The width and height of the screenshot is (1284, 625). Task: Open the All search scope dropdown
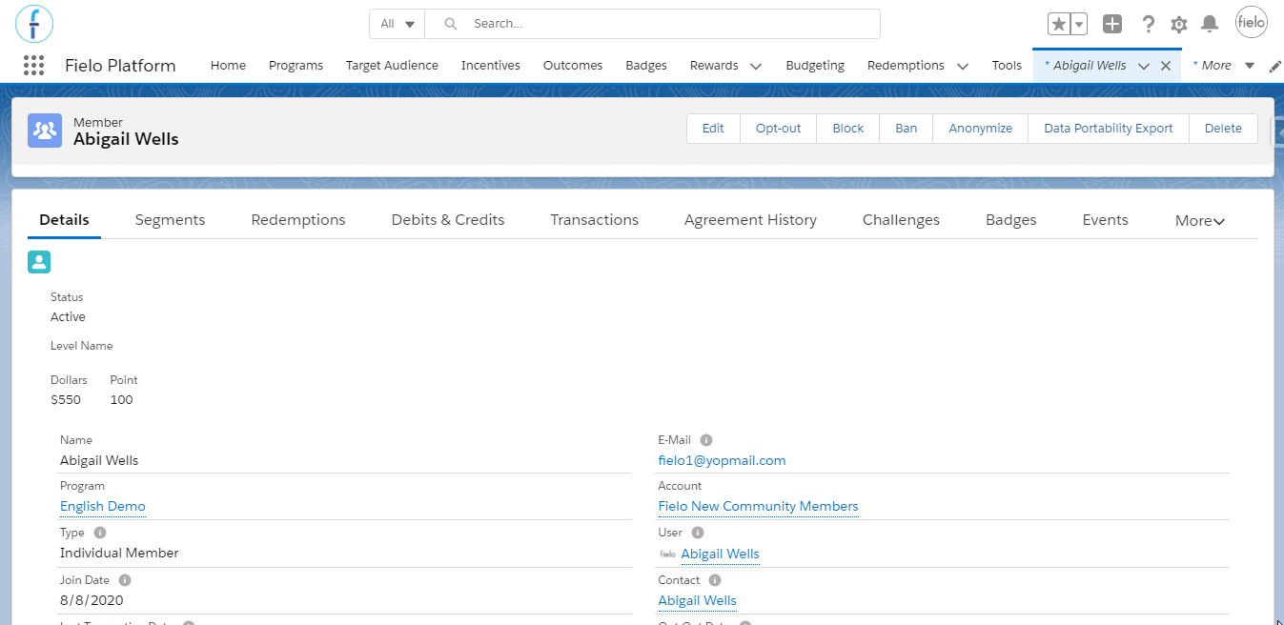tap(397, 24)
